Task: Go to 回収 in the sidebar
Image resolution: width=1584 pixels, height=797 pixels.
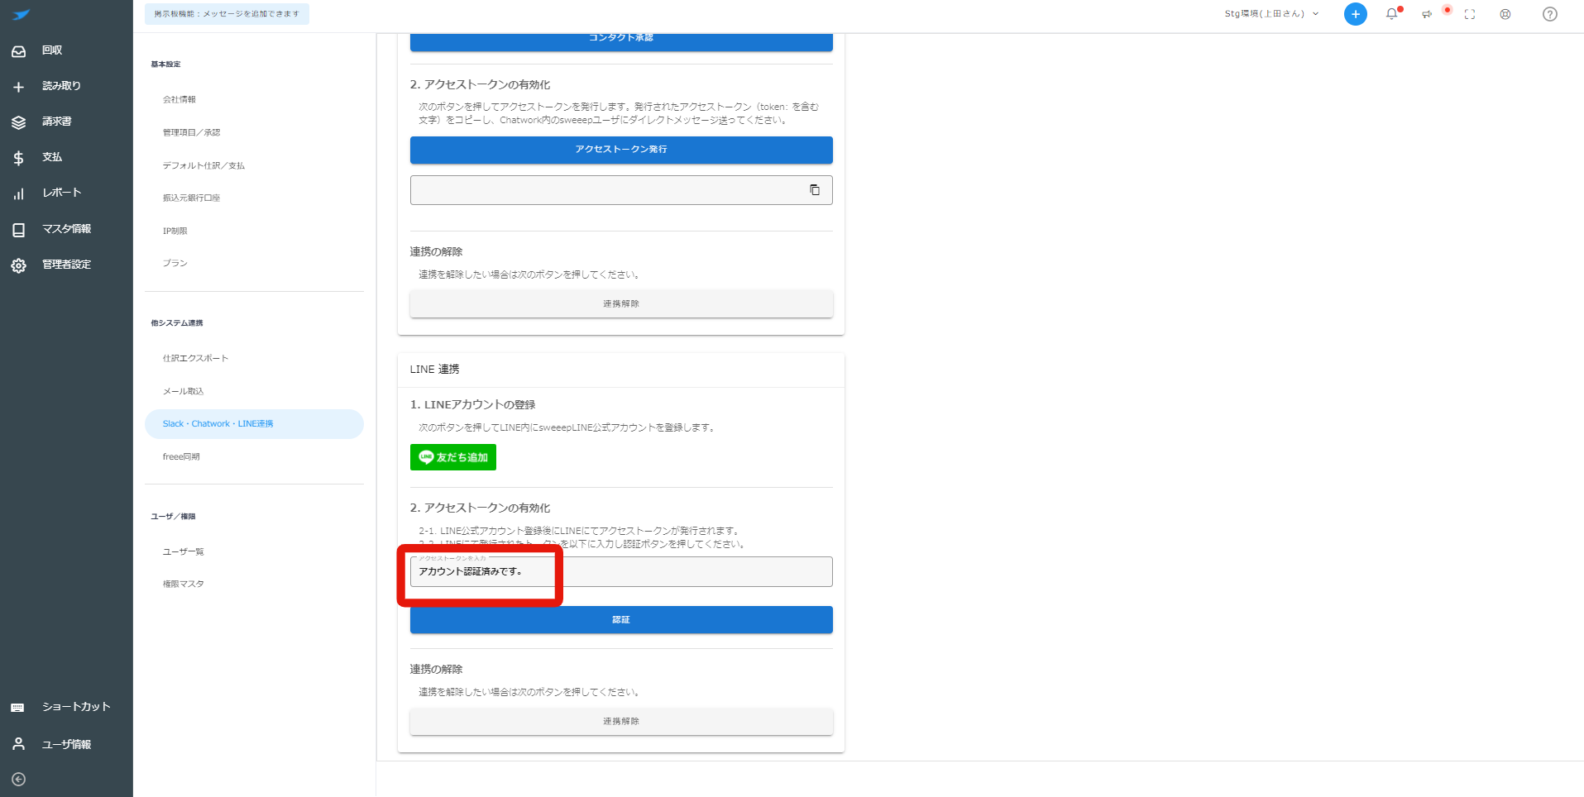Action: (x=52, y=50)
